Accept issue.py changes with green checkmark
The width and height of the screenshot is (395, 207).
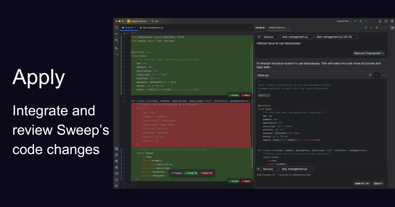[377, 75]
